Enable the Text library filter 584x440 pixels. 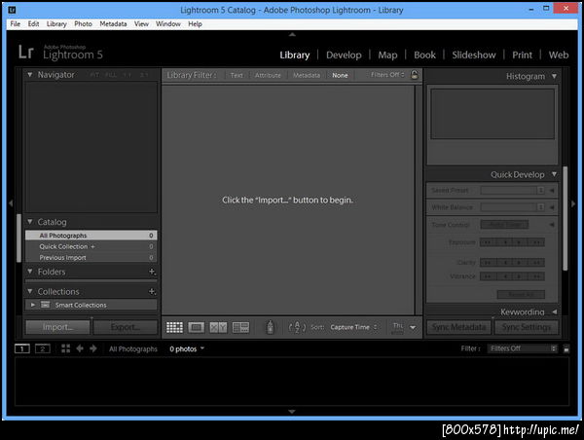coord(237,75)
